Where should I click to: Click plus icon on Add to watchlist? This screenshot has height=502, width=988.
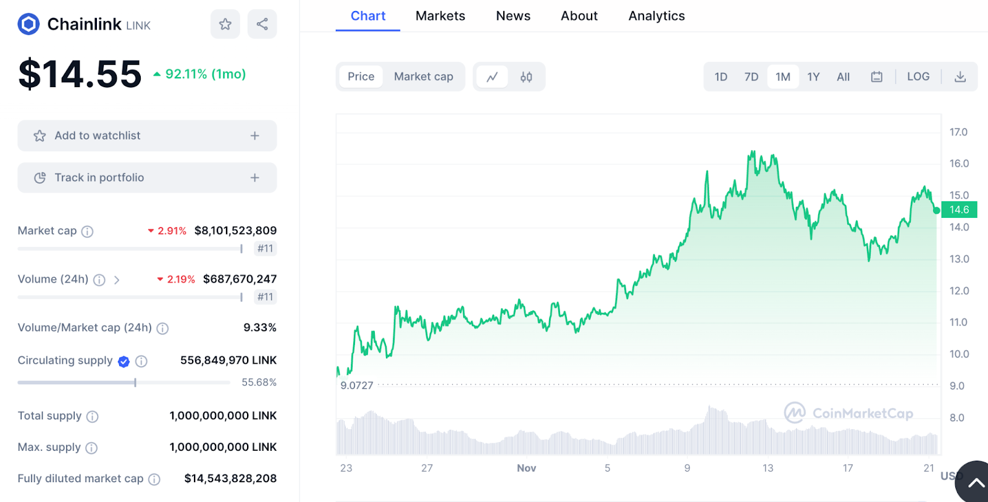click(x=254, y=136)
